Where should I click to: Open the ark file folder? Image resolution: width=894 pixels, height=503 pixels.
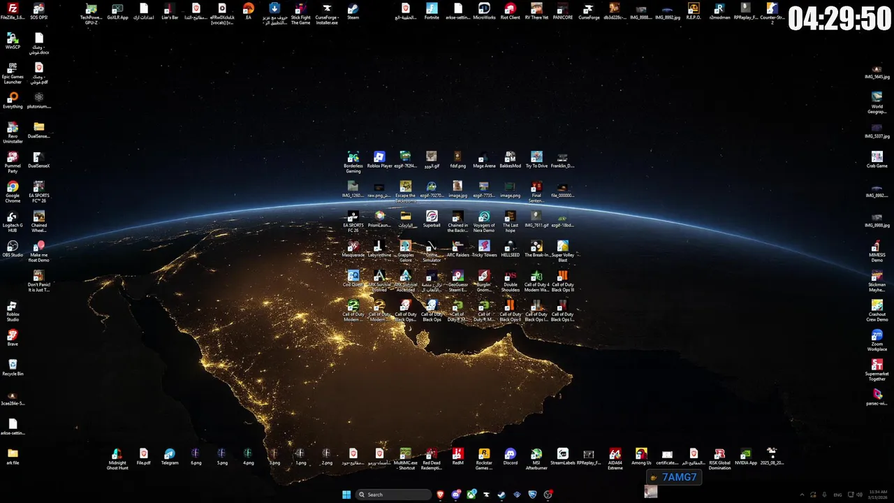pyautogui.click(x=13, y=456)
